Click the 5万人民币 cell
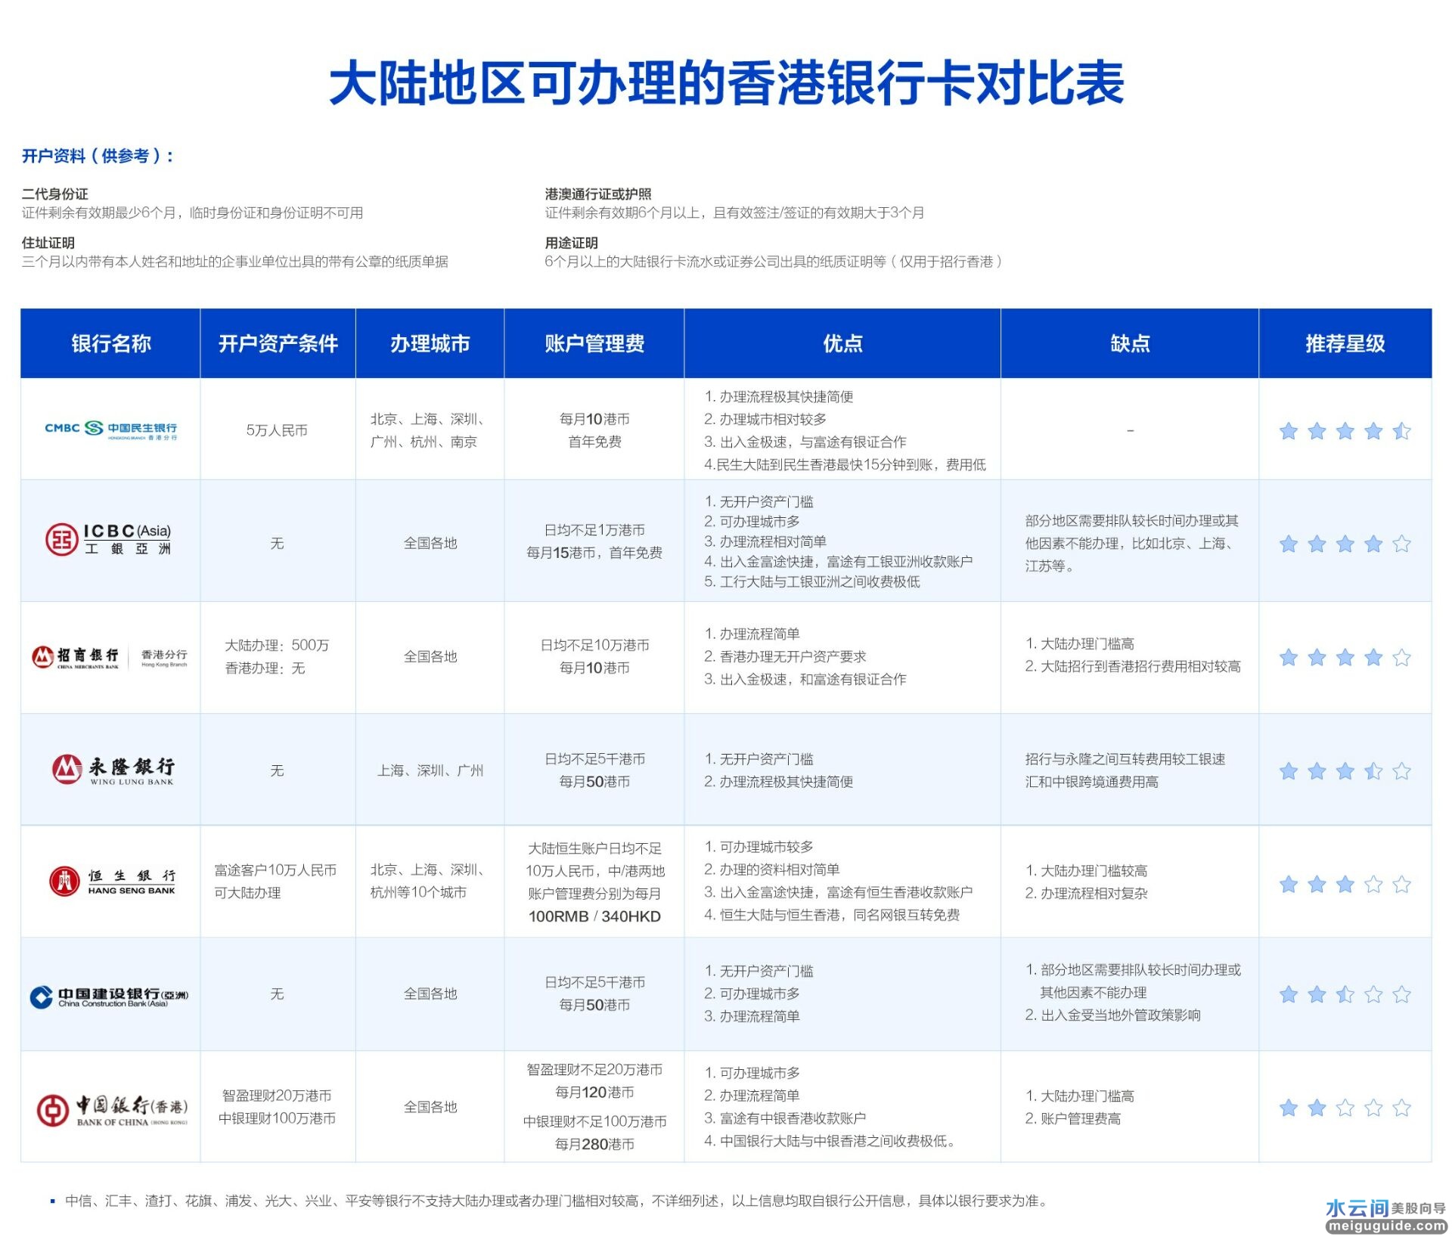The image size is (1452, 1237). [x=277, y=430]
